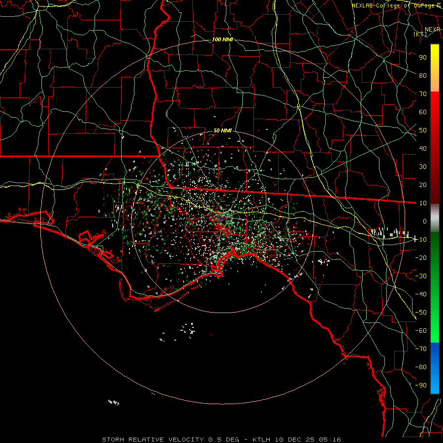Click the -30 value on velocity scale
This screenshot has width=443, height=443.
point(421,276)
